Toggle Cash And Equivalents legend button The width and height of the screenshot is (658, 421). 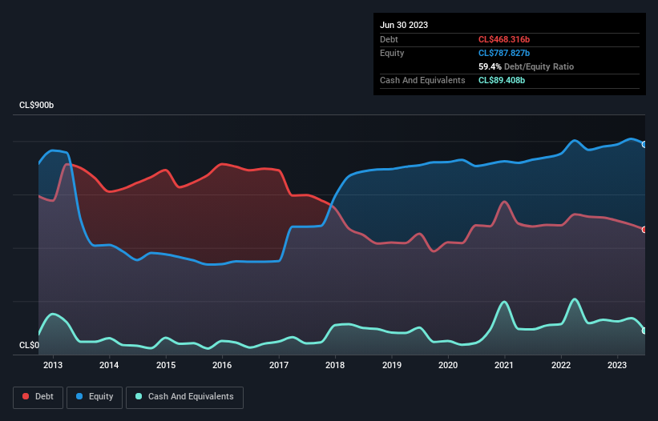click(184, 397)
